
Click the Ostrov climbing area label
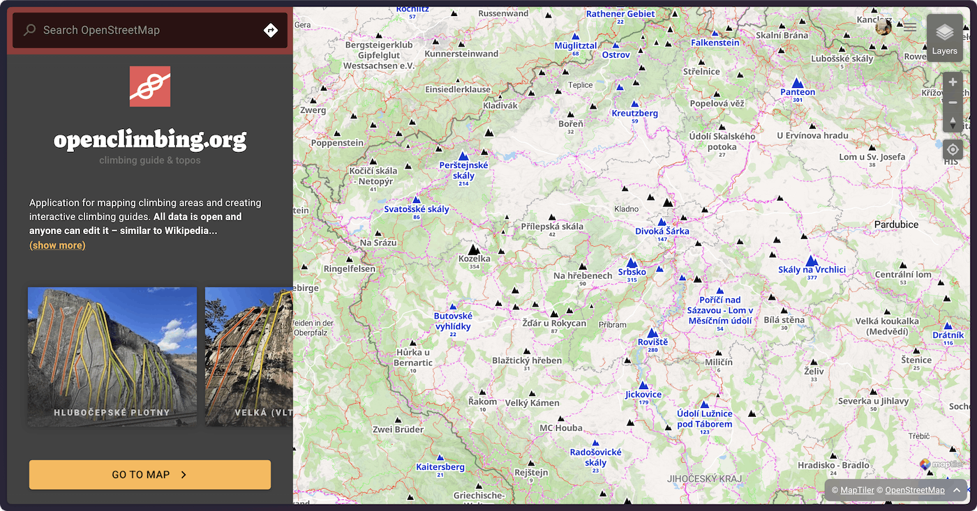[616, 54]
